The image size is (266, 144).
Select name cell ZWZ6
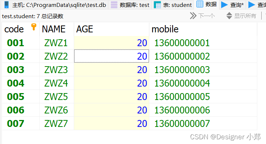point(57,110)
